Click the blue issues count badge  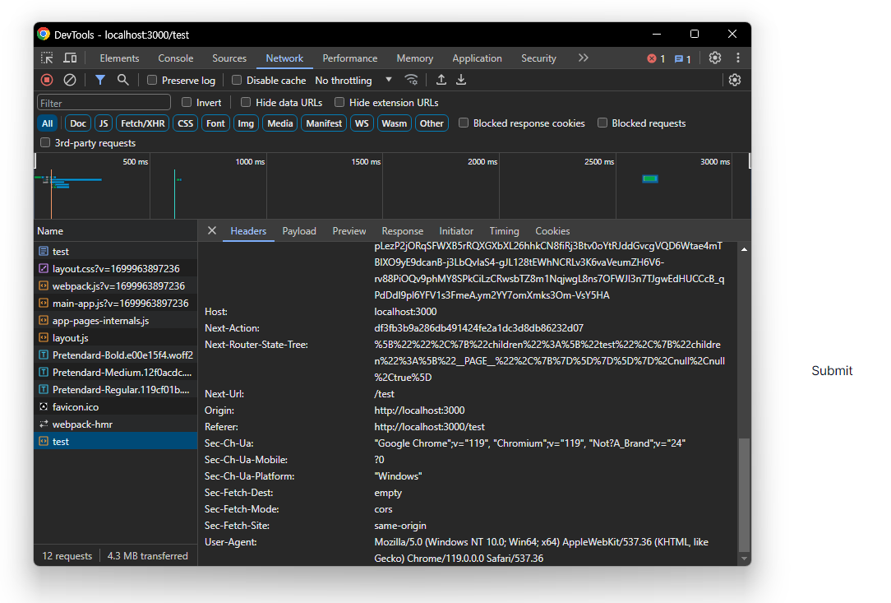tap(682, 58)
